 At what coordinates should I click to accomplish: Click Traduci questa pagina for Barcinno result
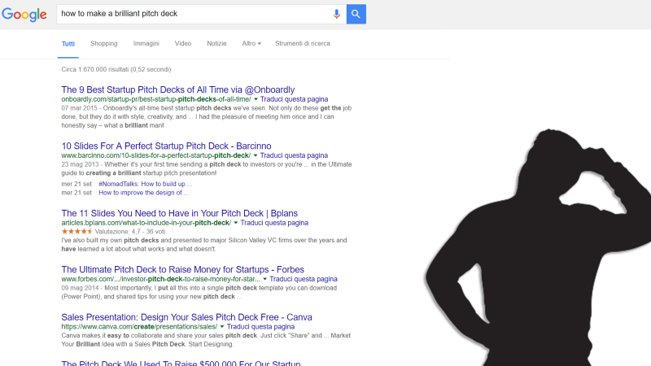(x=294, y=155)
